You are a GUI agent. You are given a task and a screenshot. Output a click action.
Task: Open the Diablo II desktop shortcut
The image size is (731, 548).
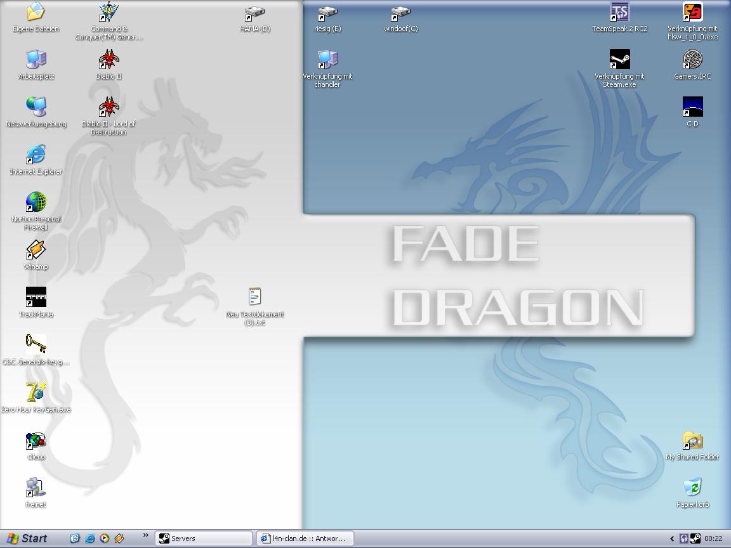click(109, 60)
